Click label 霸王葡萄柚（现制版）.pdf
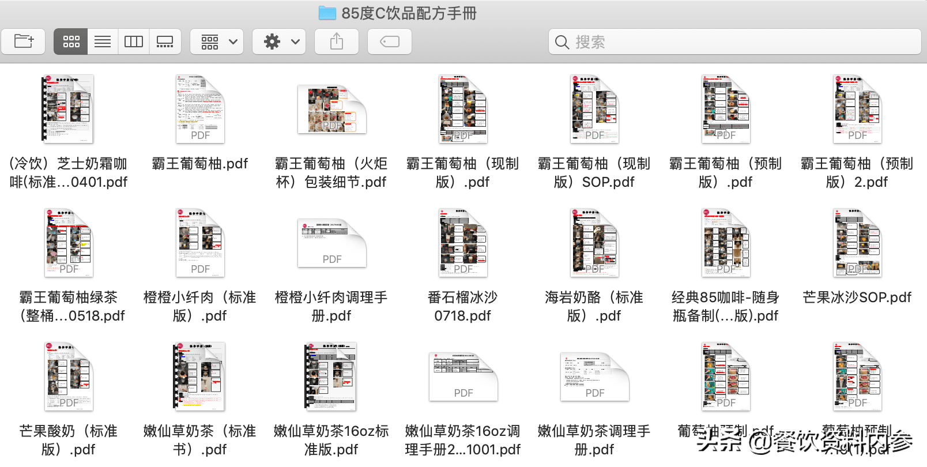 (x=463, y=173)
